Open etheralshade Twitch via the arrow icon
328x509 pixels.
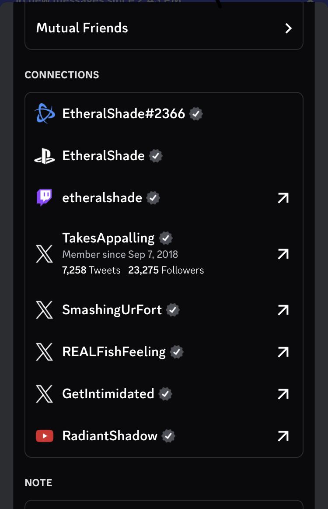(283, 198)
